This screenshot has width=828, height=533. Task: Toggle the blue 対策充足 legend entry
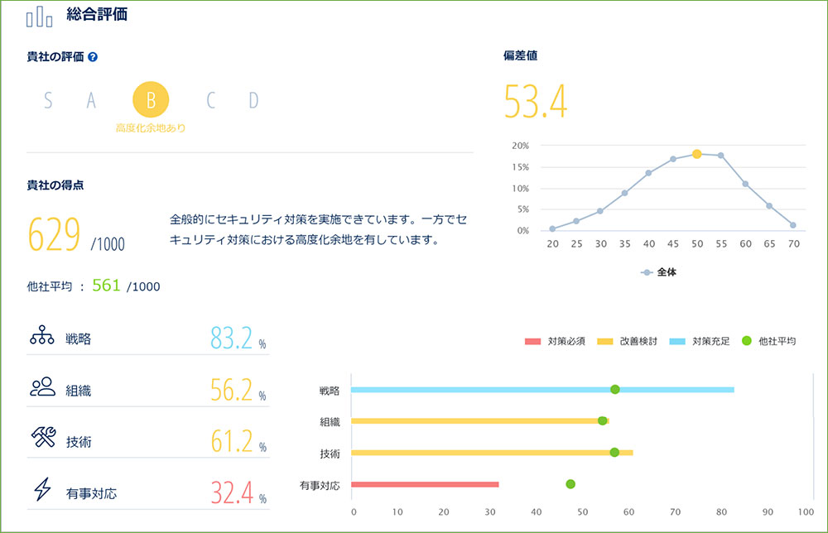tap(699, 341)
